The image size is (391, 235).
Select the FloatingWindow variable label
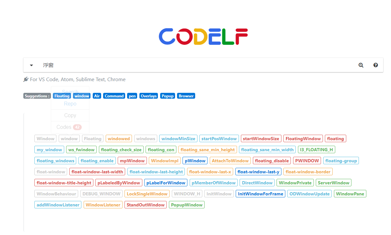303,139
